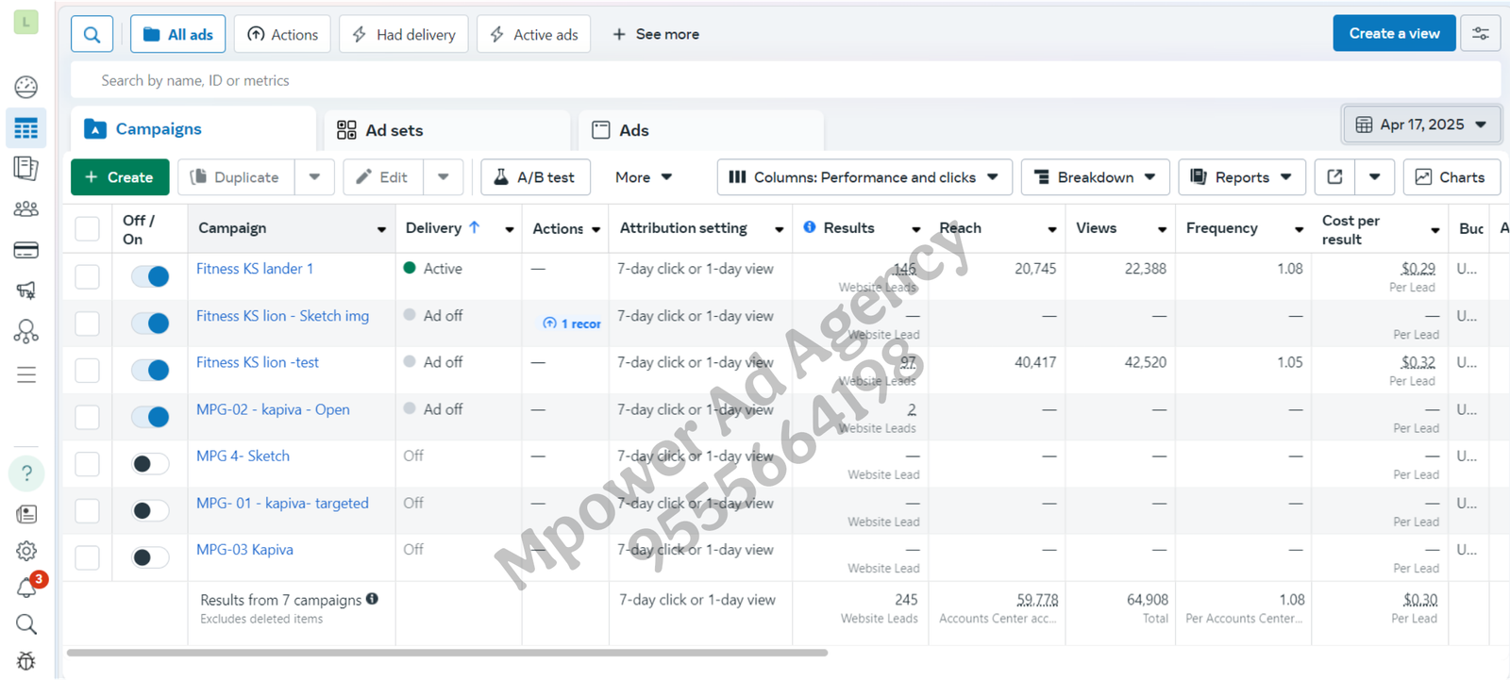
Task: Sort by Delivery using the up arrow
Action: [x=475, y=227]
